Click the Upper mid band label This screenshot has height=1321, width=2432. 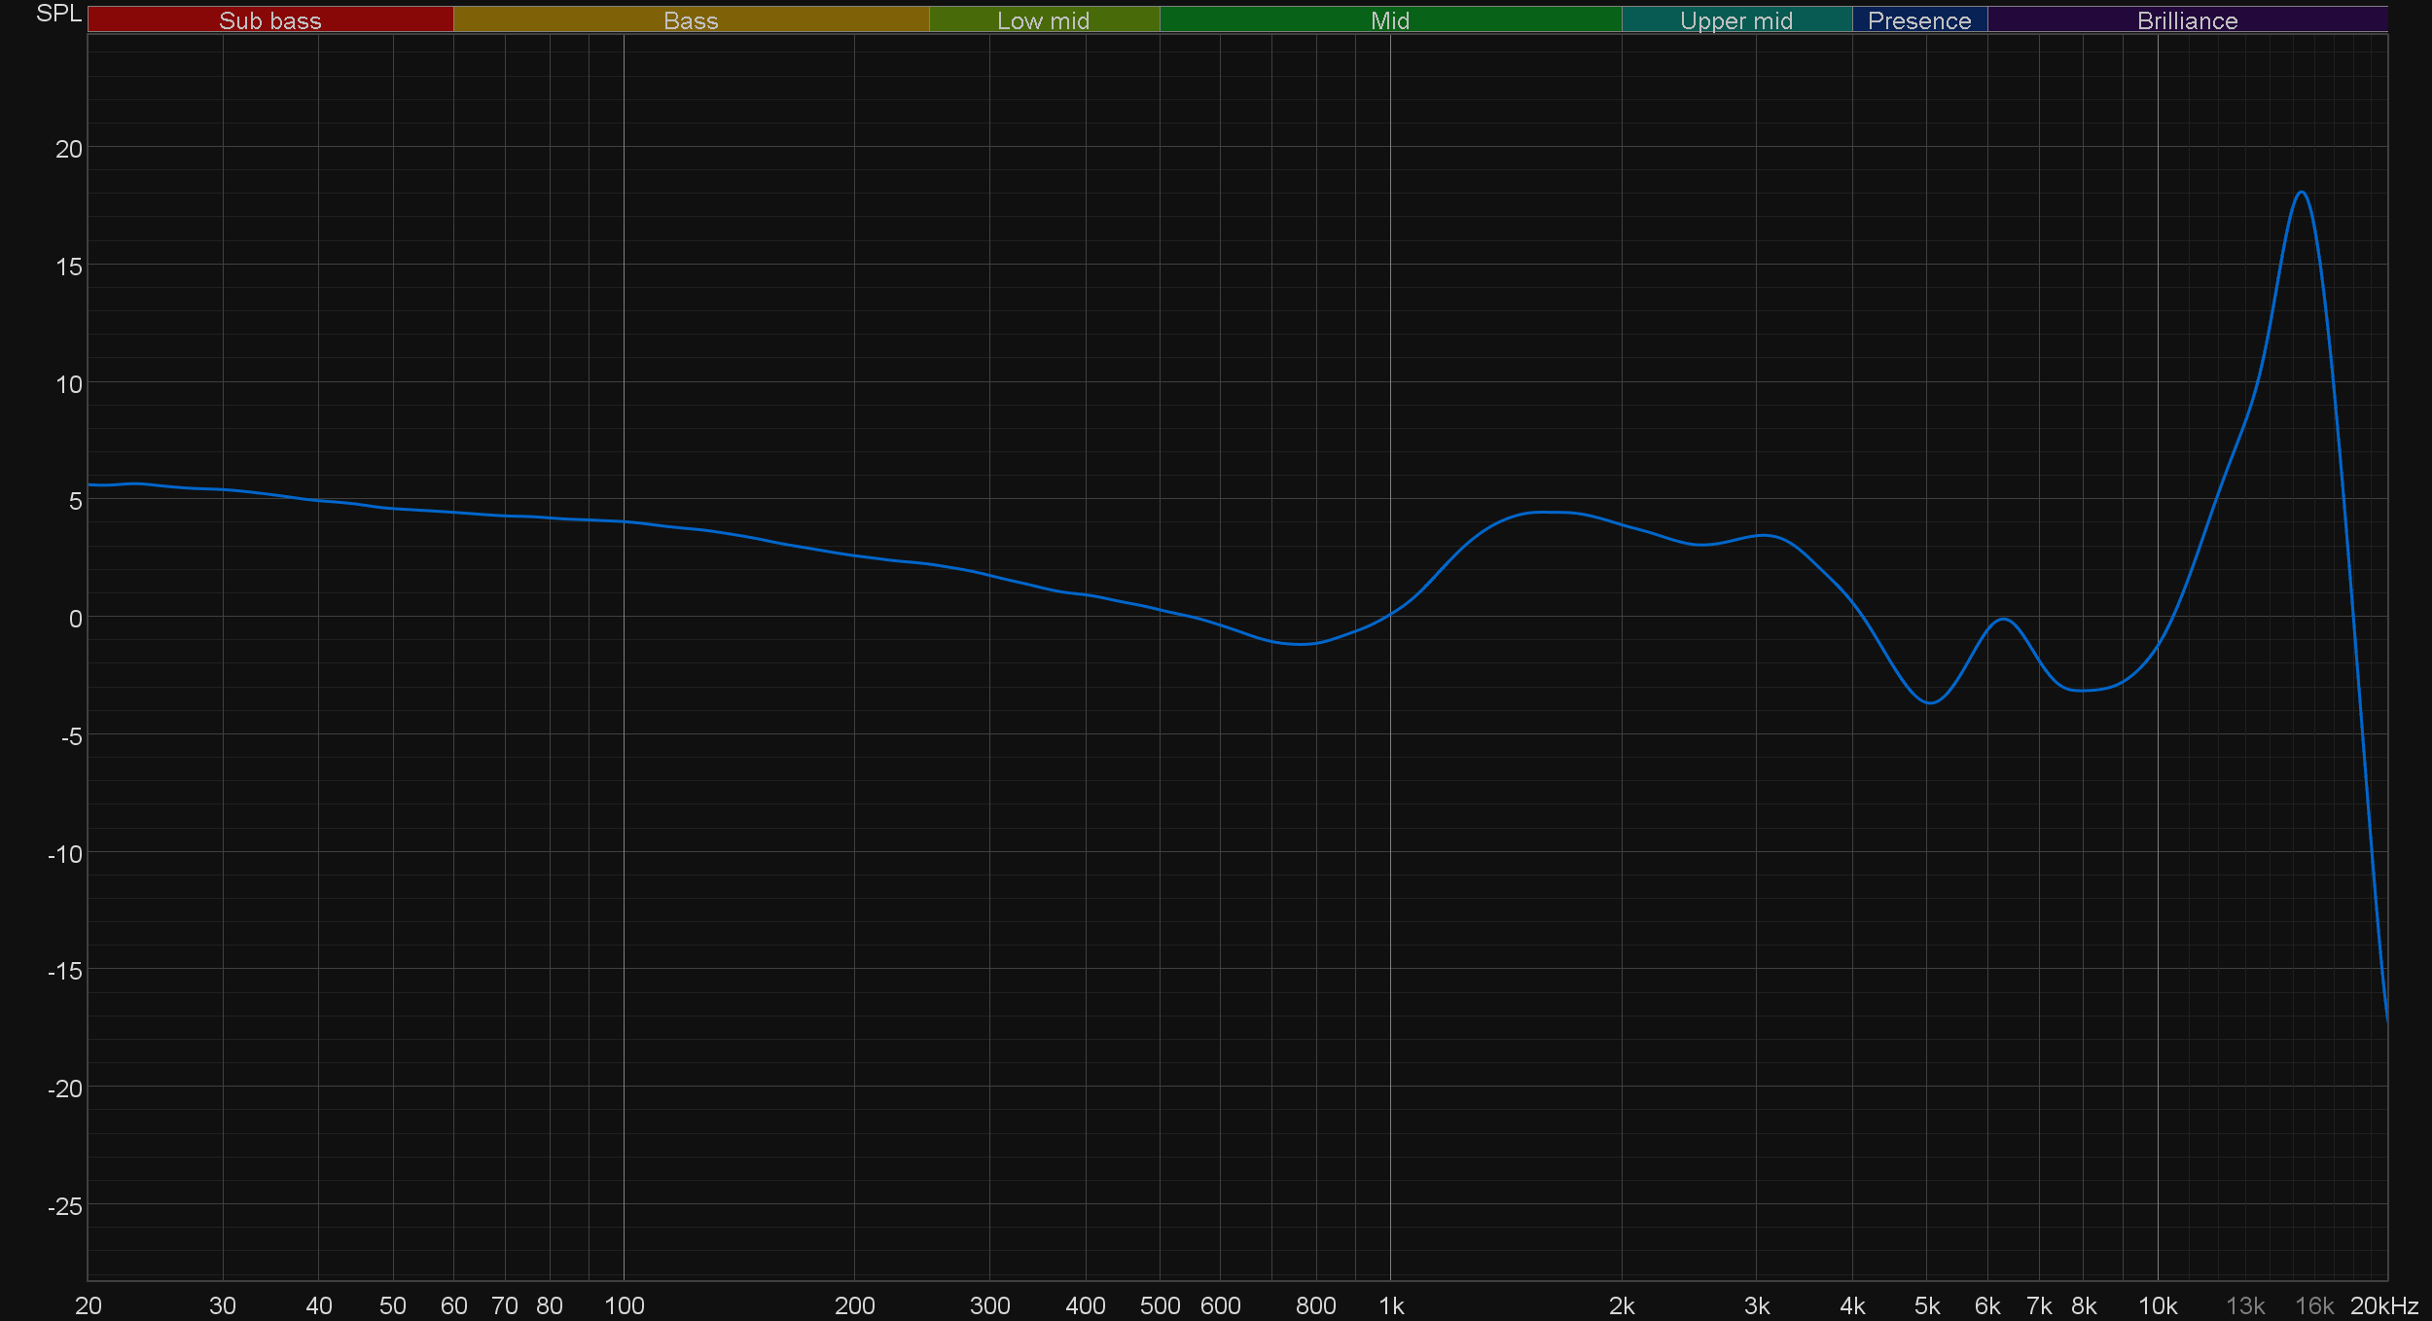pos(1735,20)
